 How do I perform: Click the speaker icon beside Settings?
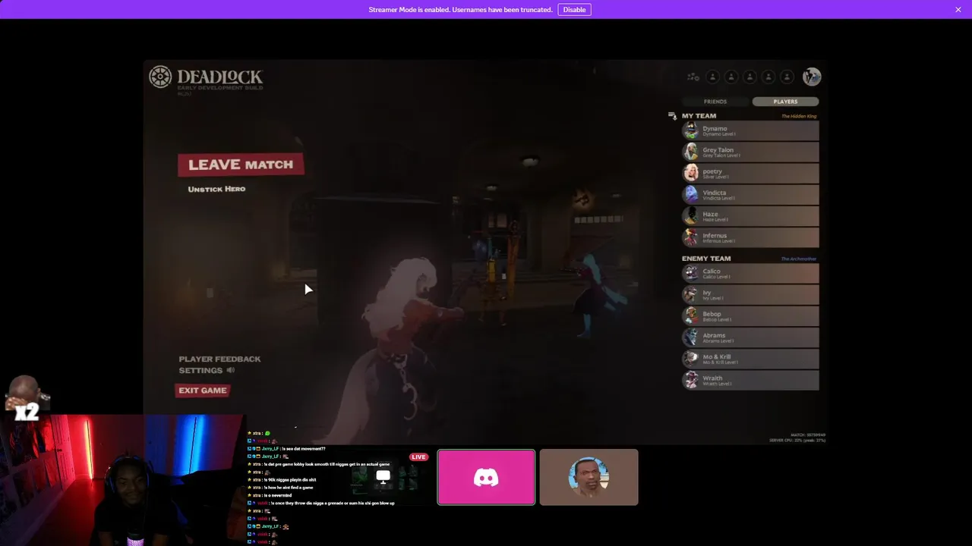pyautogui.click(x=231, y=370)
